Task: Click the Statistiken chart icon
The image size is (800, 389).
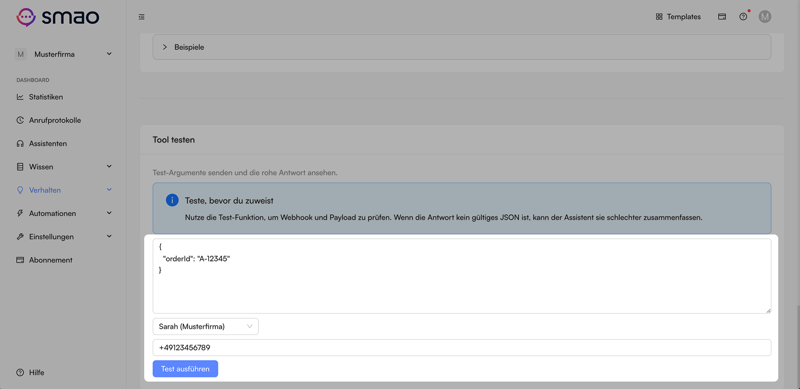Action: 20,97
